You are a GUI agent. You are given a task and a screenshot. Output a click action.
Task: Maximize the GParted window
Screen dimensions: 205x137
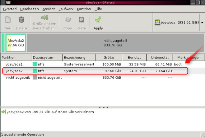198,2
